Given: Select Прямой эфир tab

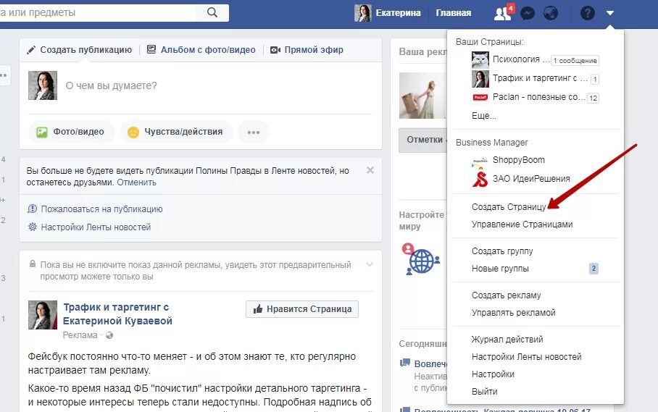Looking at the screenshot, I should pos(307,50).
